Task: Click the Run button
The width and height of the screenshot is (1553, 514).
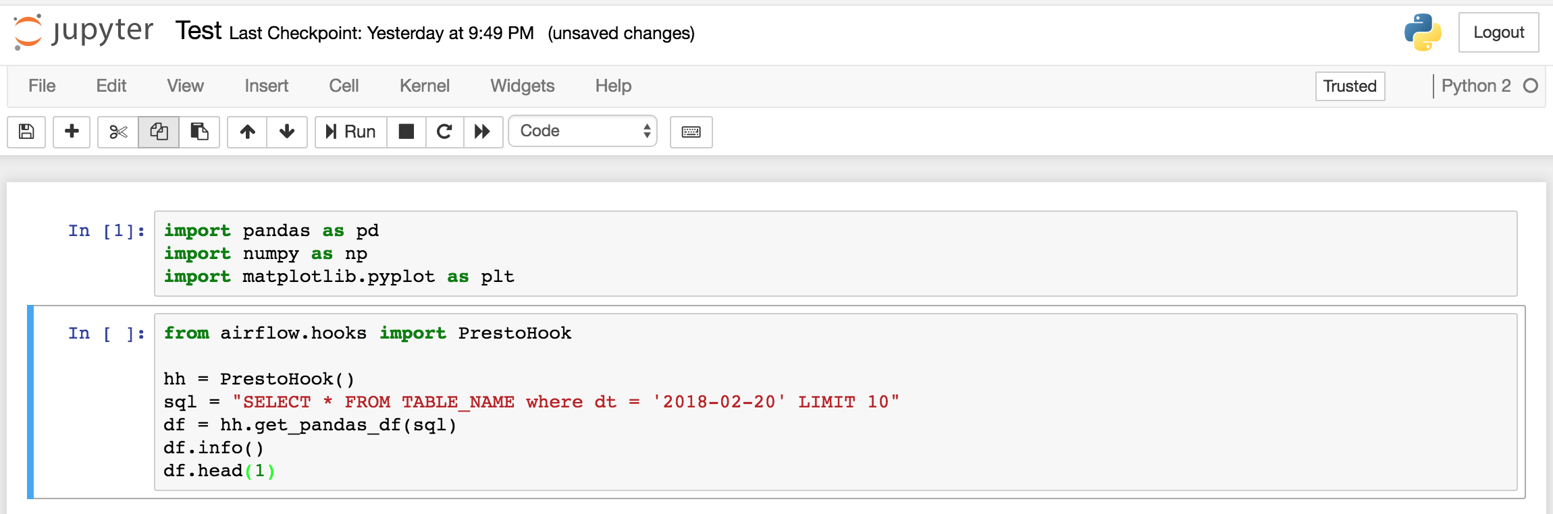Action: tap(351, 132)
